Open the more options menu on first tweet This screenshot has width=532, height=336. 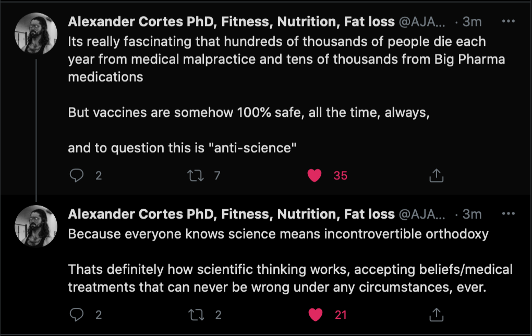coord(507,21)
